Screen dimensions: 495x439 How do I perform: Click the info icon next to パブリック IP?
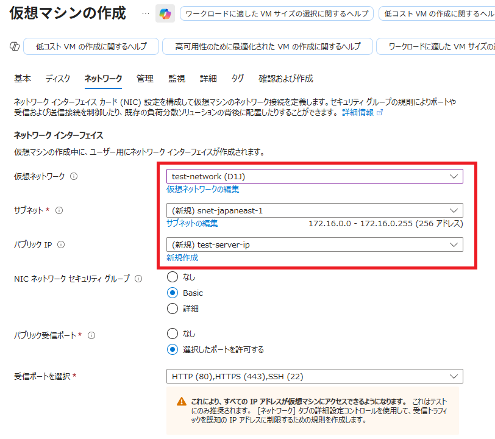pos(61,245)
